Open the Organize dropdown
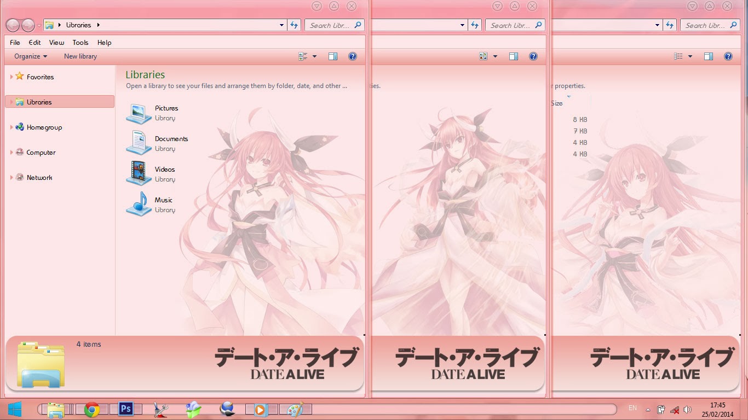The height and width of the screenshot is (420, 748). (x=31, y=56)
